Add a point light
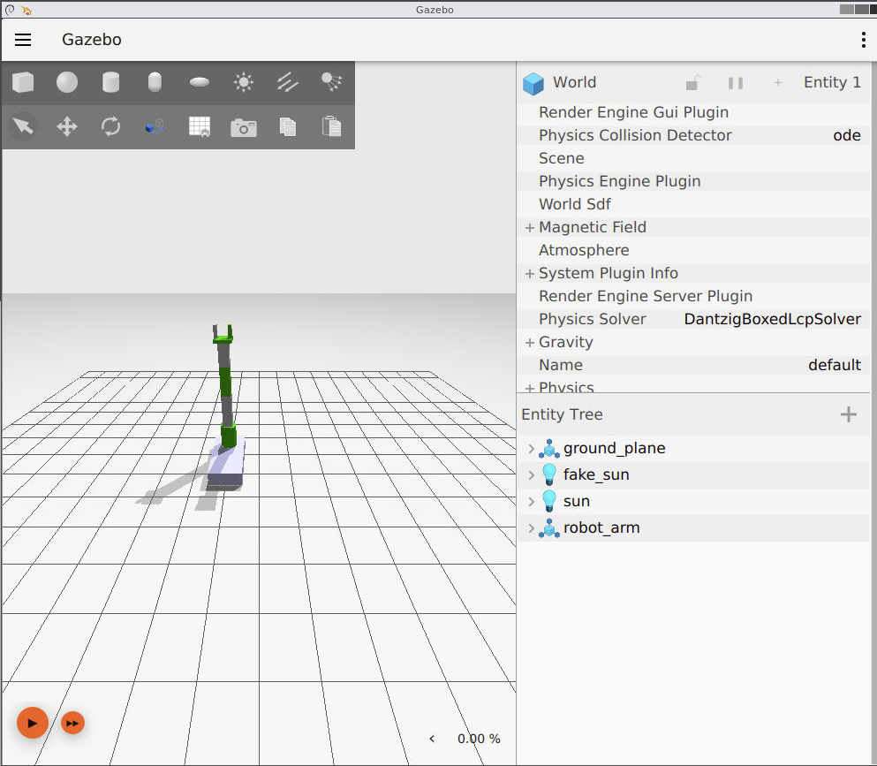Image resolution: width=877 pixels, height=766 pixels. [243, 82]
